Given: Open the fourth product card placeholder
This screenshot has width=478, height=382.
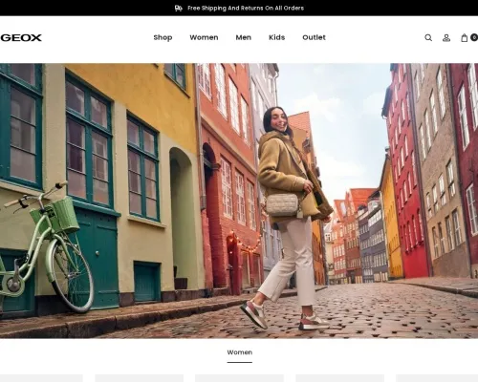Looking at the screenshot, I should tap(339, 378).
